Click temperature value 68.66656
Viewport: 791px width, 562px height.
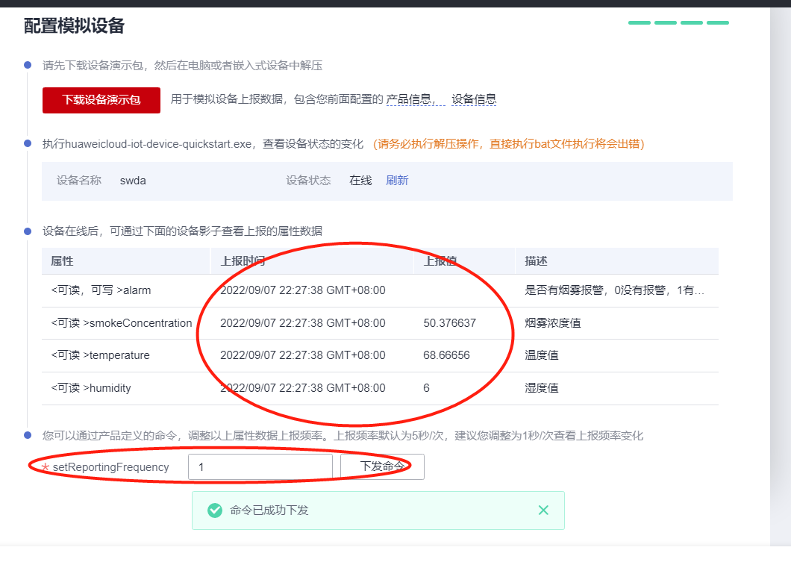click(x=446, y=356)
